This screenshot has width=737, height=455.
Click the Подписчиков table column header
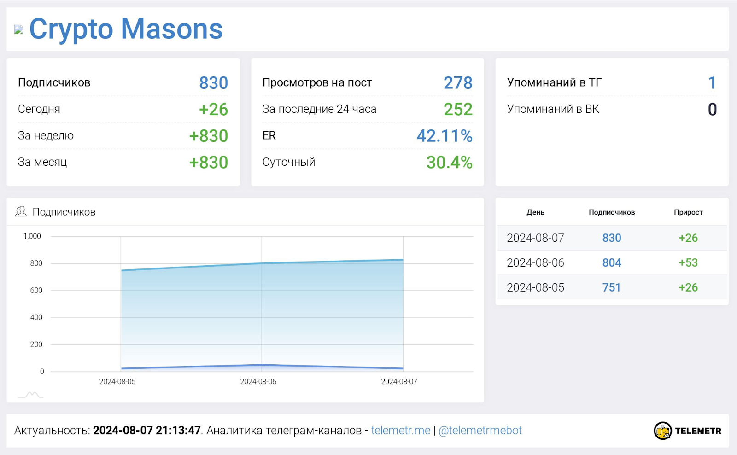[x=612, y=212]
